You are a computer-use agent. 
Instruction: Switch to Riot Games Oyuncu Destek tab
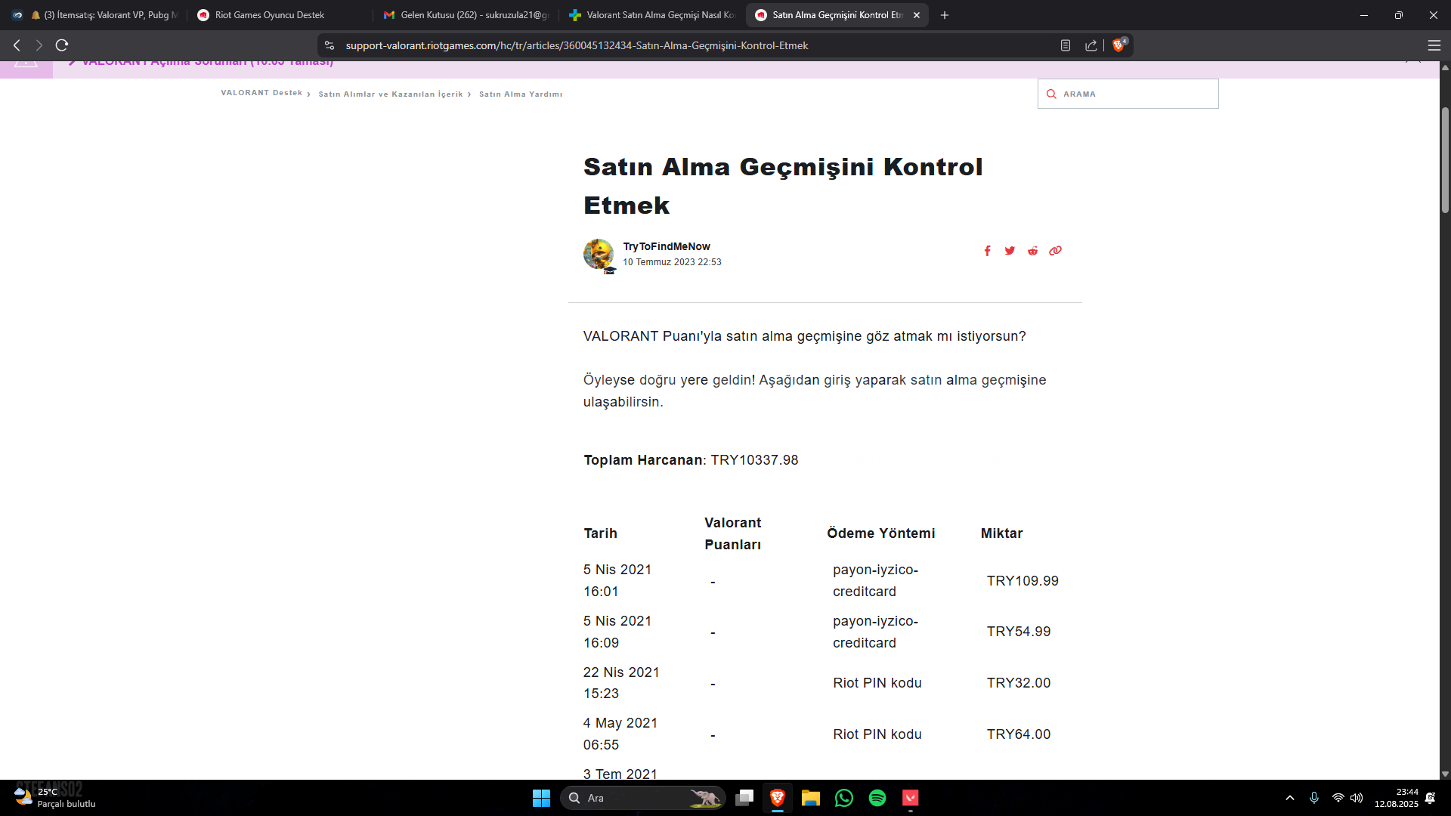coord(280,15)
